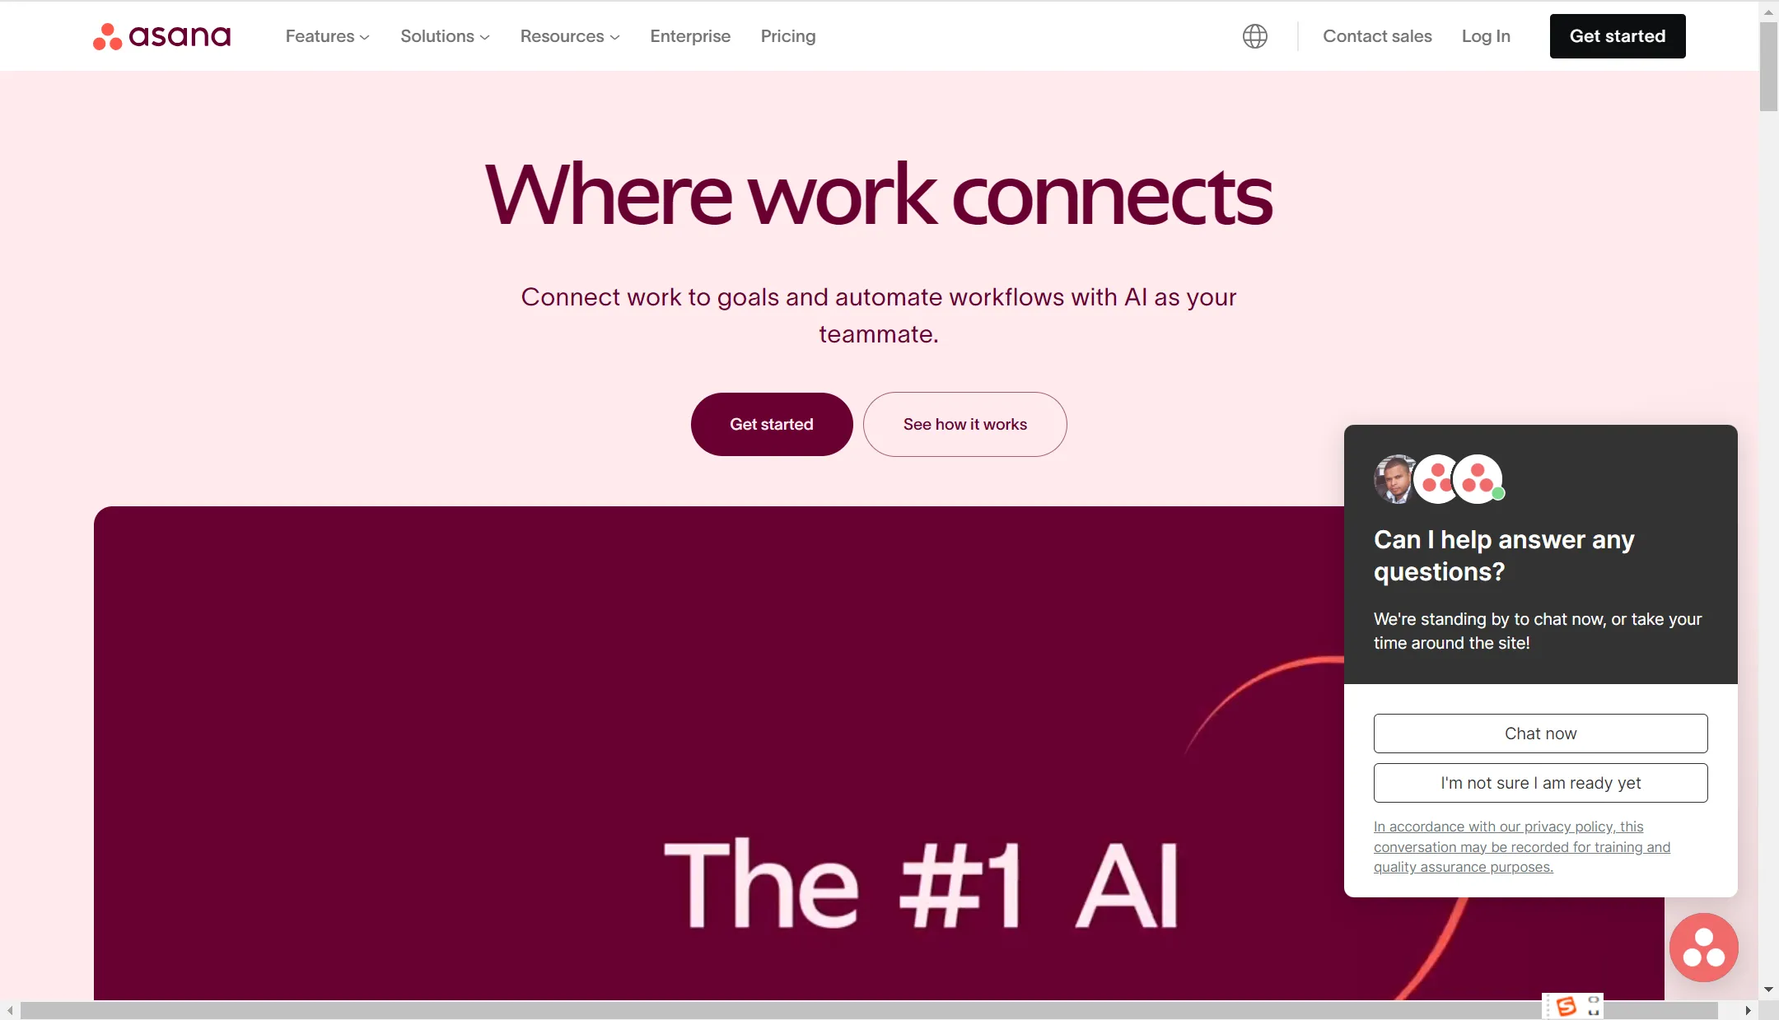
Task: Click the See how it works button
Action: 964,424
